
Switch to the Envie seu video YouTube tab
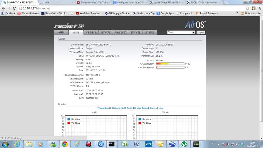pos(94,3)
